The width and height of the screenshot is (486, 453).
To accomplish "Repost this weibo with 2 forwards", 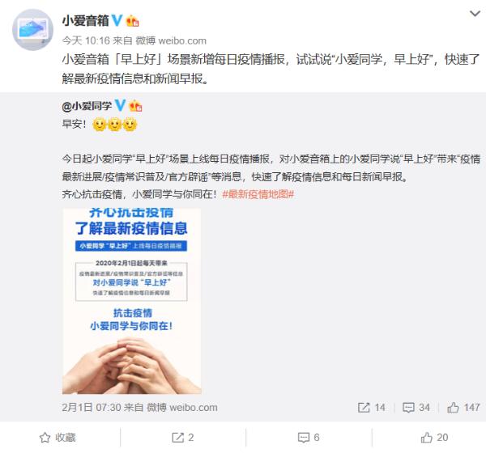I will point(183,438).
